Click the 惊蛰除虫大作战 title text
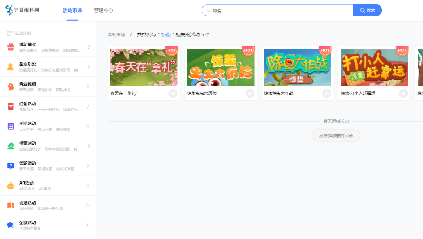The image size is (423, 239). click(x=279, y=93)
